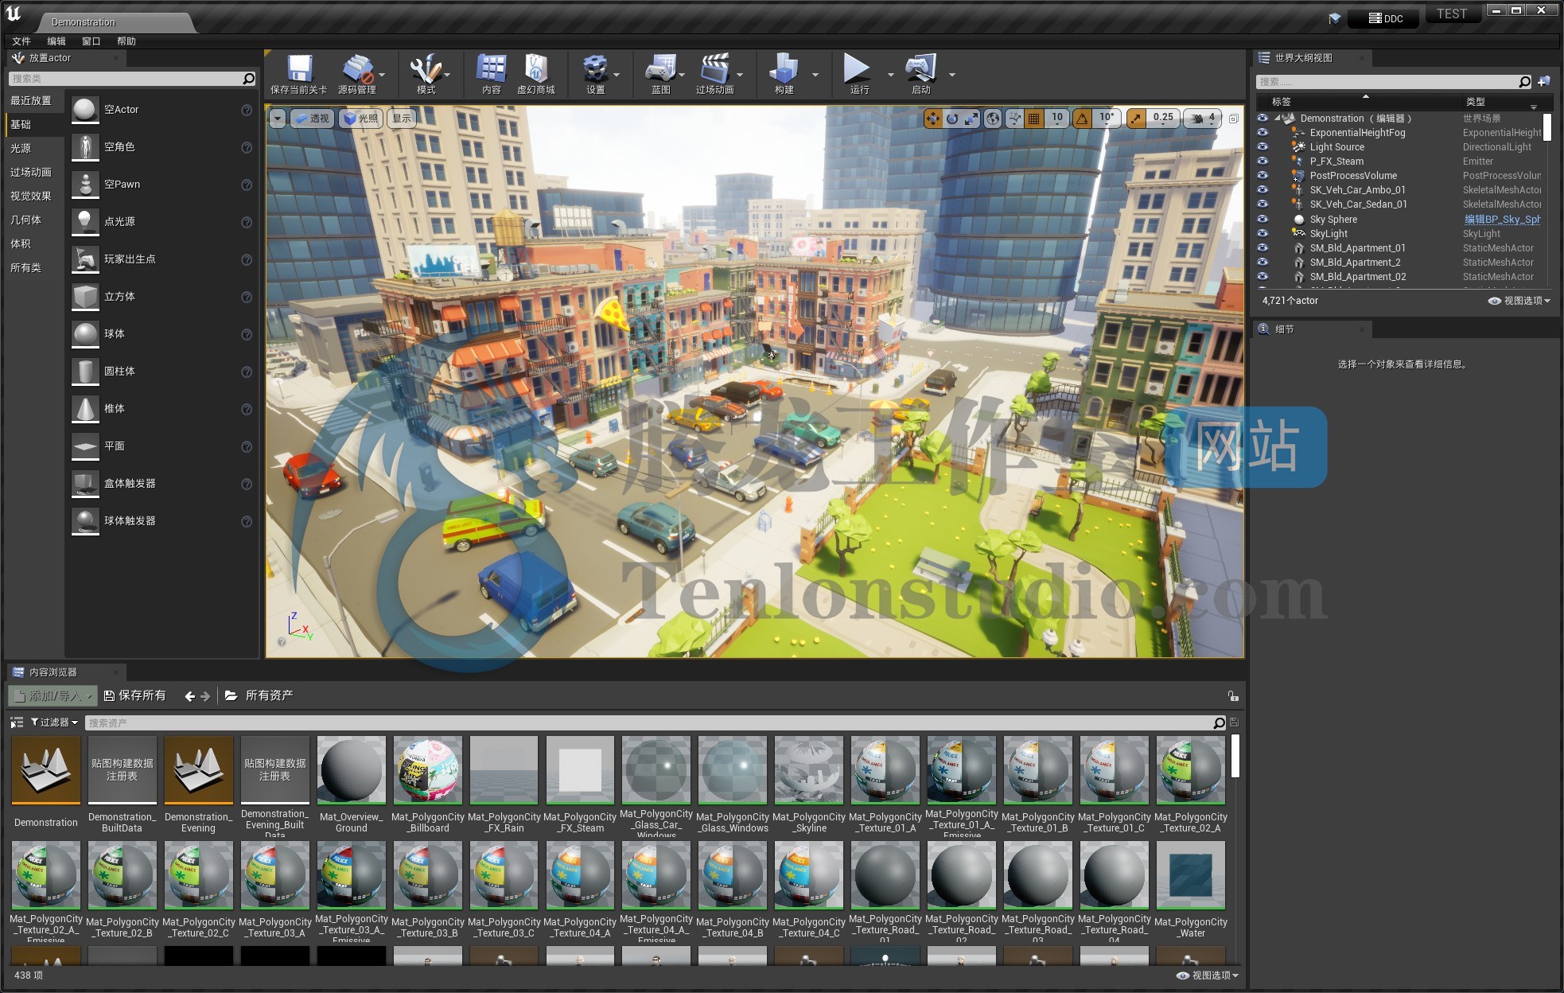Click the help icon next to 球体

click(x=247, y=334)
